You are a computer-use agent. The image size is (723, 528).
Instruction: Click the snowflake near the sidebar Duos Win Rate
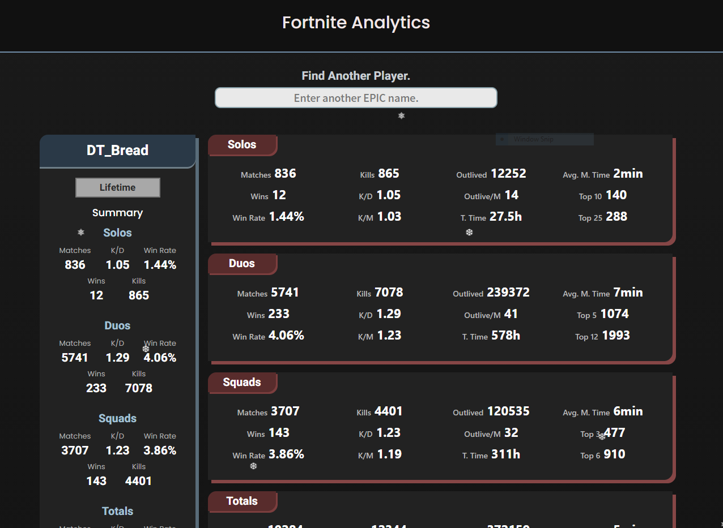[146, 349]
